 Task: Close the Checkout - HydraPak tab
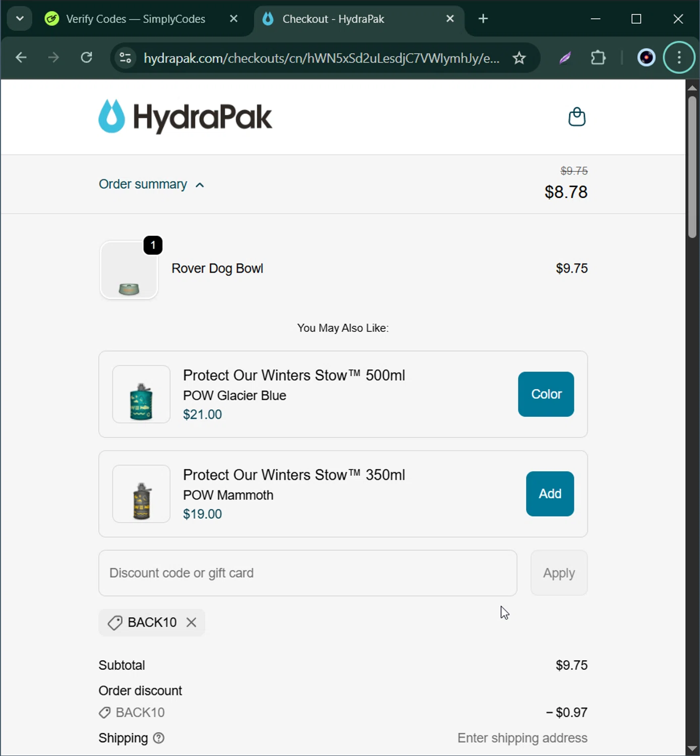click(x=450, y=19)
